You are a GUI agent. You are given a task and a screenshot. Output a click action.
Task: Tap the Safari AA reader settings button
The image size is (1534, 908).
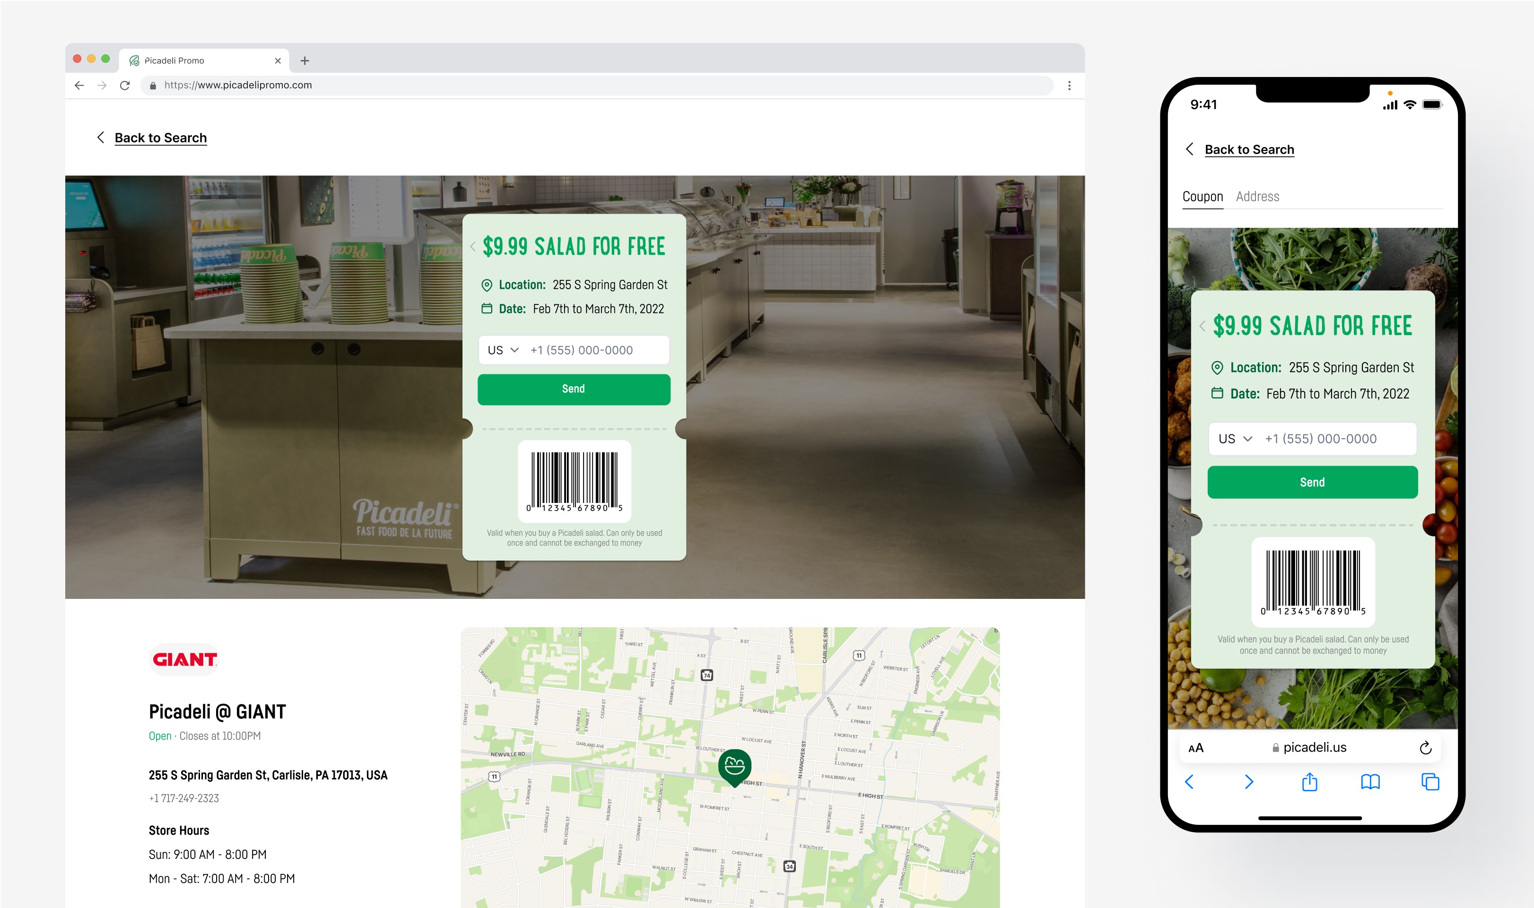point(1195,748)
